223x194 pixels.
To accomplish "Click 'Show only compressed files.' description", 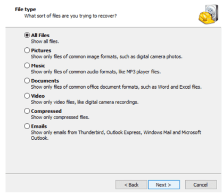I will click(60, 117).
